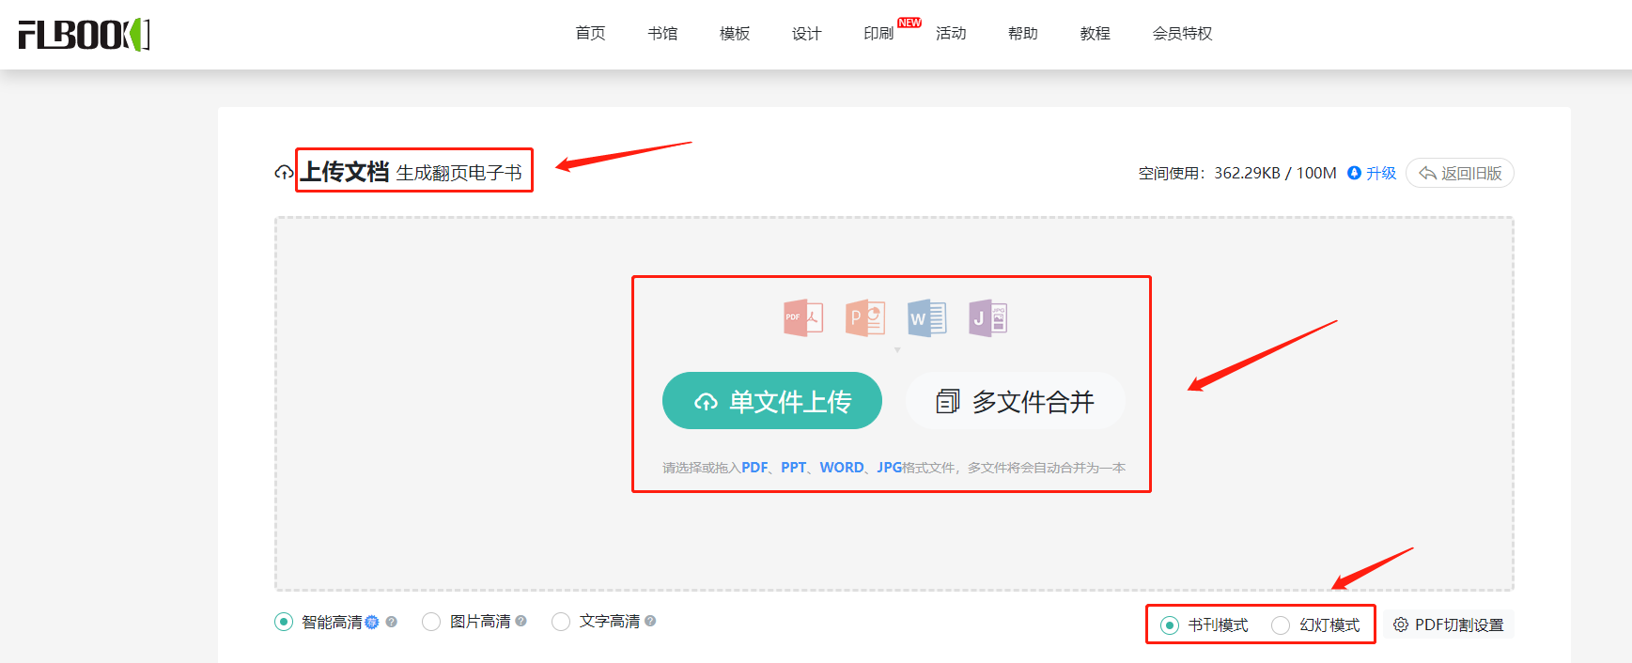Go to 模板 in navigation
The image size is (1632, 663).
click(x=735, y=34)
